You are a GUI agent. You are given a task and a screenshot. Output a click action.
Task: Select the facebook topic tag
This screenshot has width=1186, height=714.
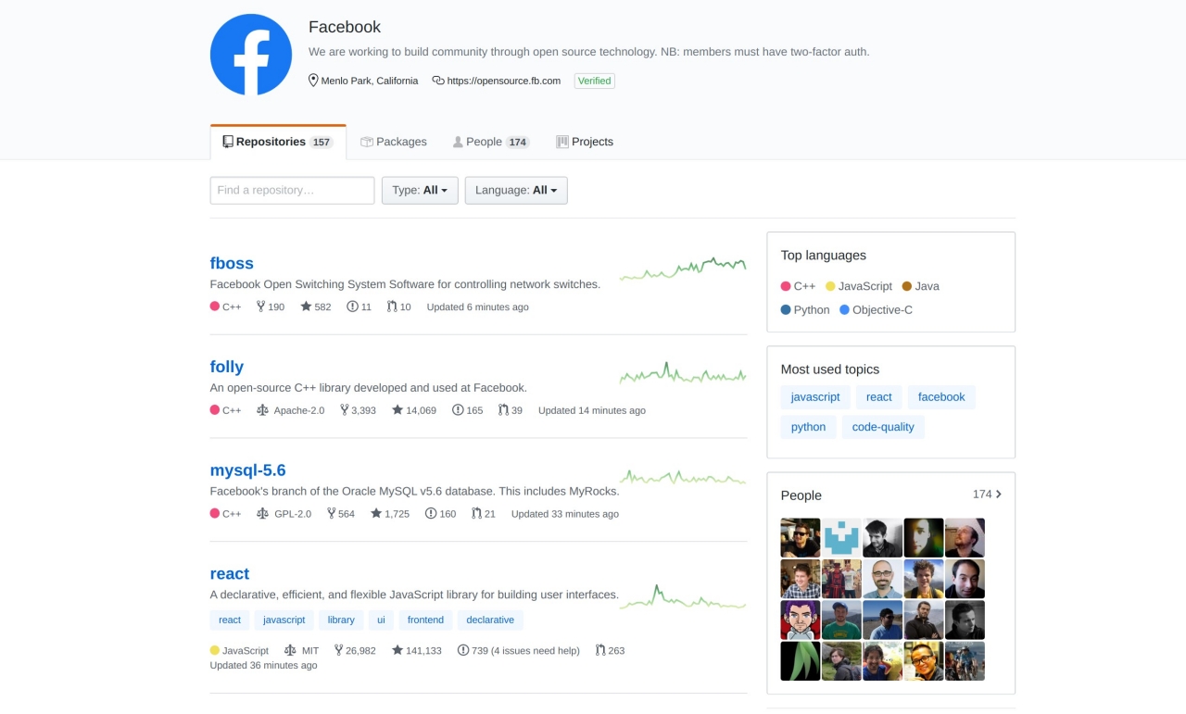point(941,397)
